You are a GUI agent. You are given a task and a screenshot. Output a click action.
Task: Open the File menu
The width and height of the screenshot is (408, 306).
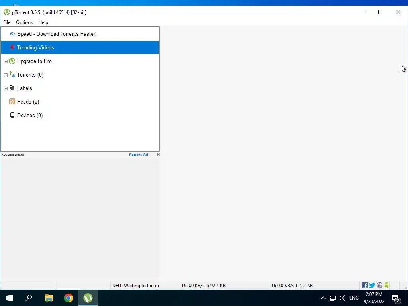tap(7, 22)
